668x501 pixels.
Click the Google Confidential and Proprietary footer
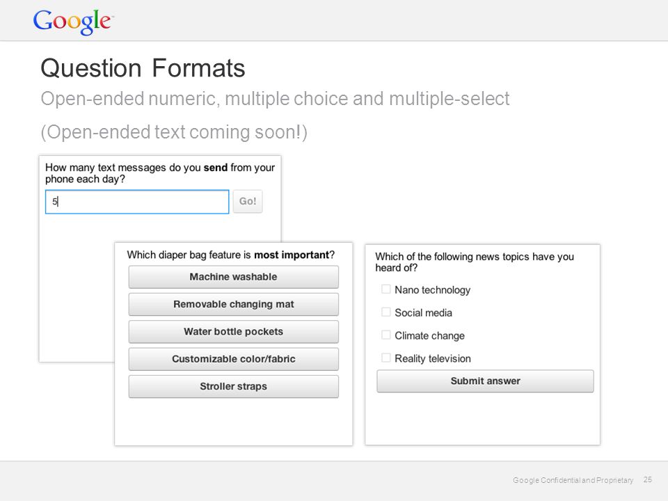click(x=573, y=480)
